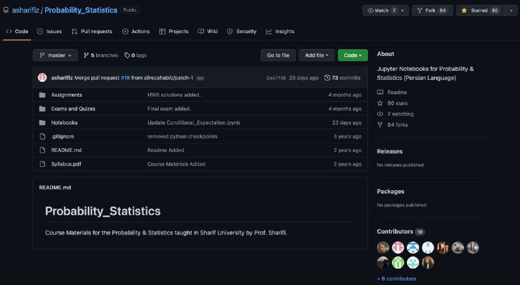View the 5 branches link

click(x=101, y=55)
